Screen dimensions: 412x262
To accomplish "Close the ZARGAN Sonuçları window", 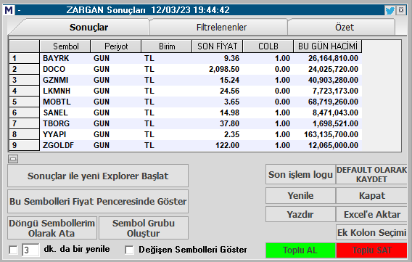I will click(x=401, y=10).
